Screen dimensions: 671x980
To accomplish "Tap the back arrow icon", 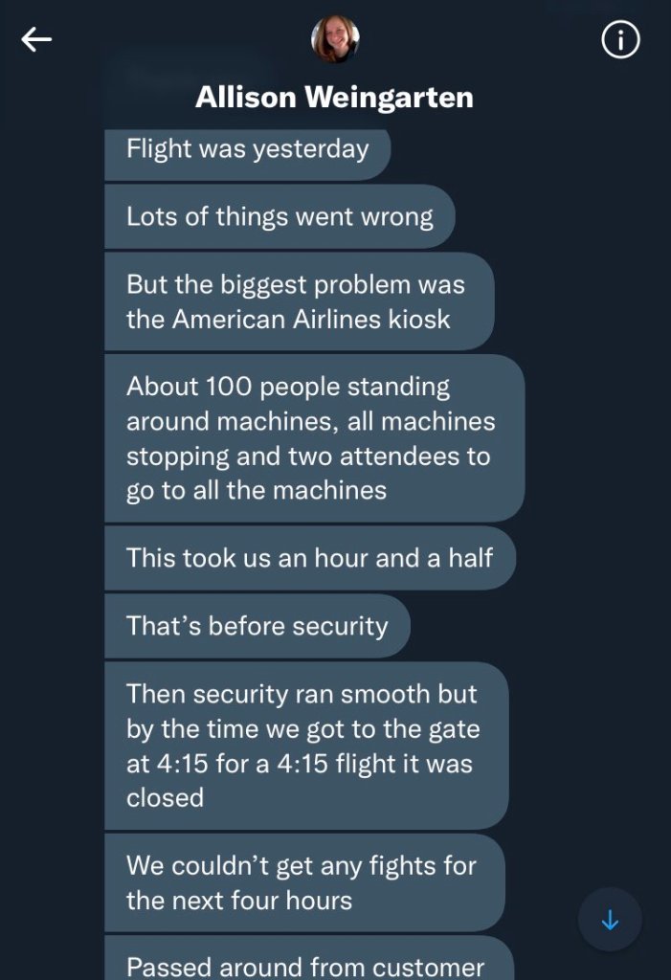I will point(36,39).
